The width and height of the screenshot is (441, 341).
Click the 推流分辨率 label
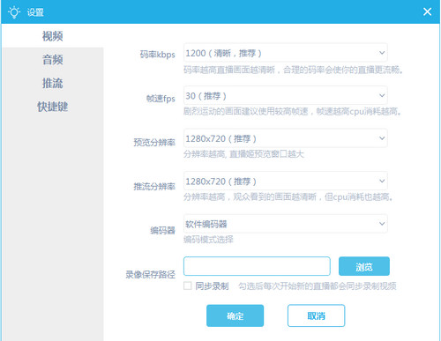(x=154, y=187)
